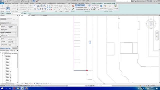This screenshot has width=160, height=90.
Task: Click the Modify arrow tool
Action: coord(3,7)
